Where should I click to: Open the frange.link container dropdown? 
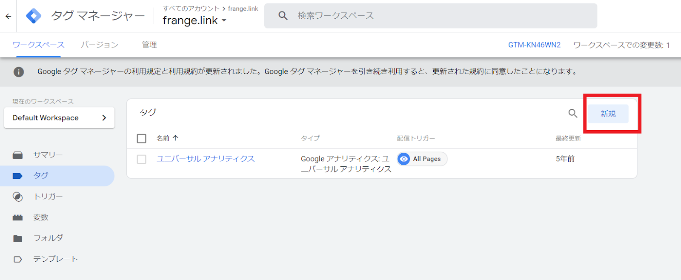click(195, 20)
